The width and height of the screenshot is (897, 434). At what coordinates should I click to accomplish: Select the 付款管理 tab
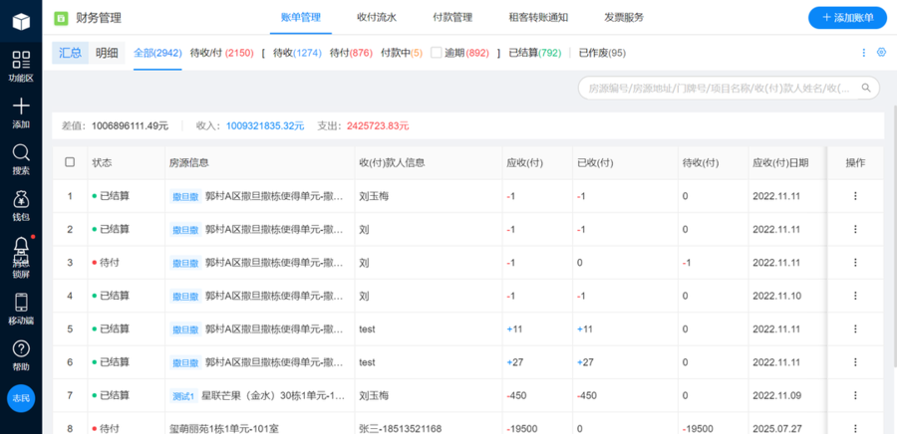(452, 17)
